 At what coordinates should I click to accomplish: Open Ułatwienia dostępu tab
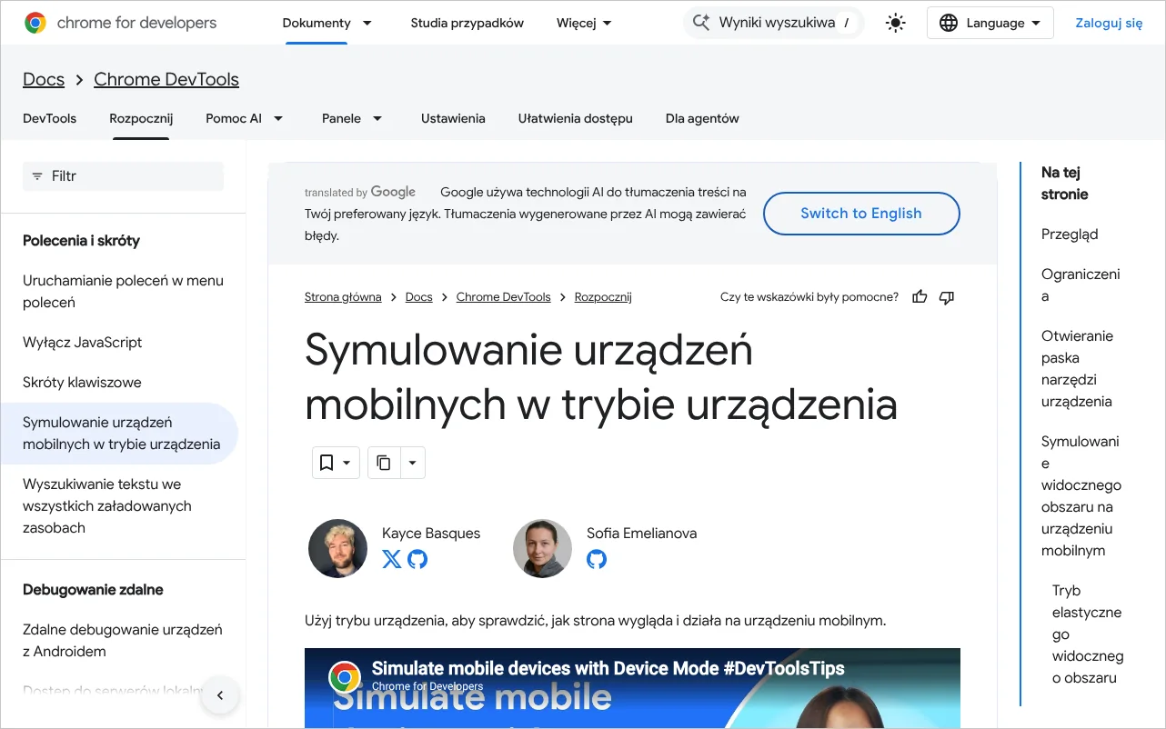click(x=575, y=118)
